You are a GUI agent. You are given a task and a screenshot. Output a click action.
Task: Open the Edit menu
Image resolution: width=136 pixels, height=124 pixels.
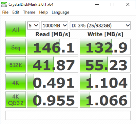(16, 12)
